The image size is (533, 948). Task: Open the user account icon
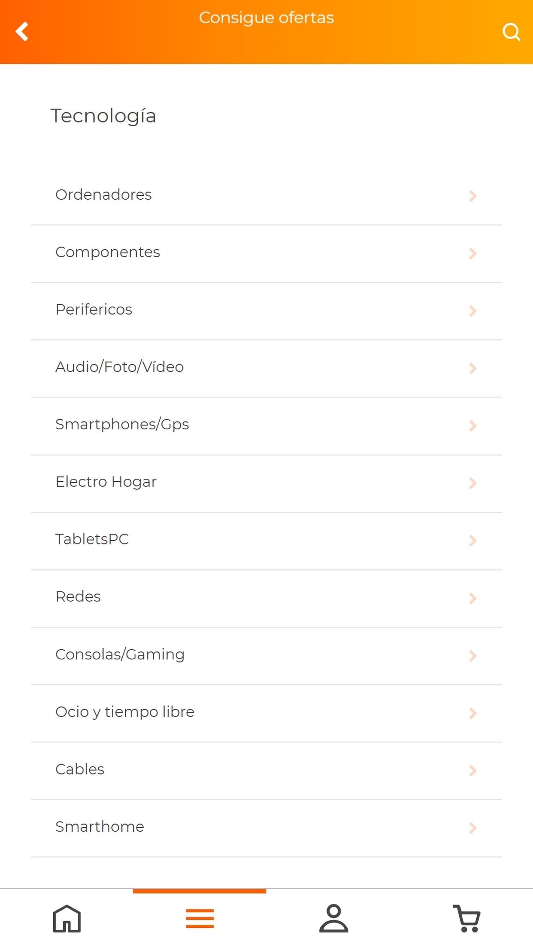333,918
